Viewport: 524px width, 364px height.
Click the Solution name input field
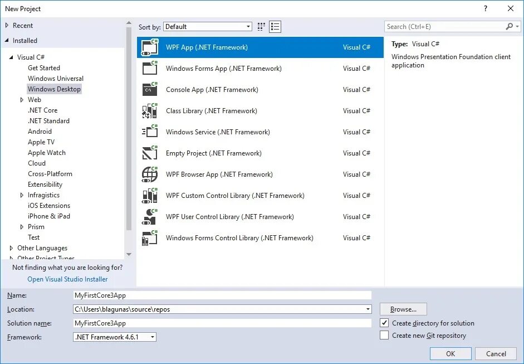222,323
